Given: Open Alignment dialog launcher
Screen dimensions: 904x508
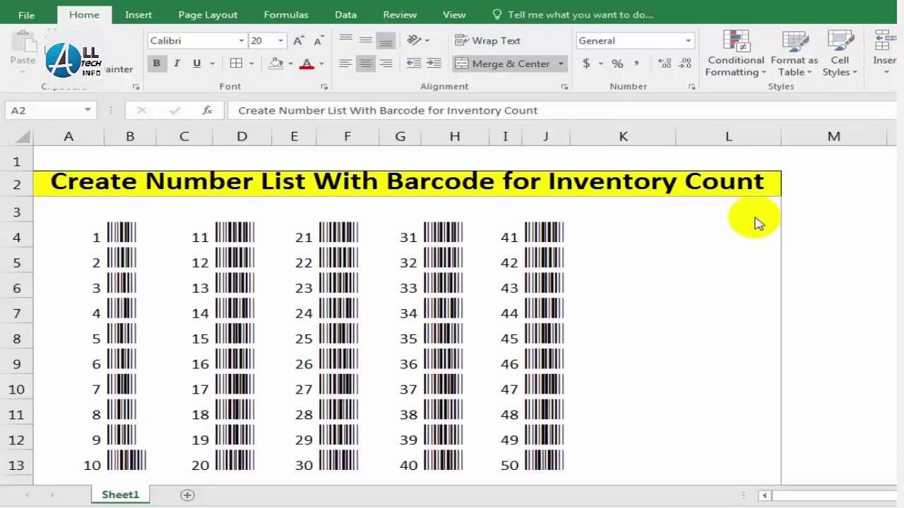Looking at the screenshot, I should [564, 87].
